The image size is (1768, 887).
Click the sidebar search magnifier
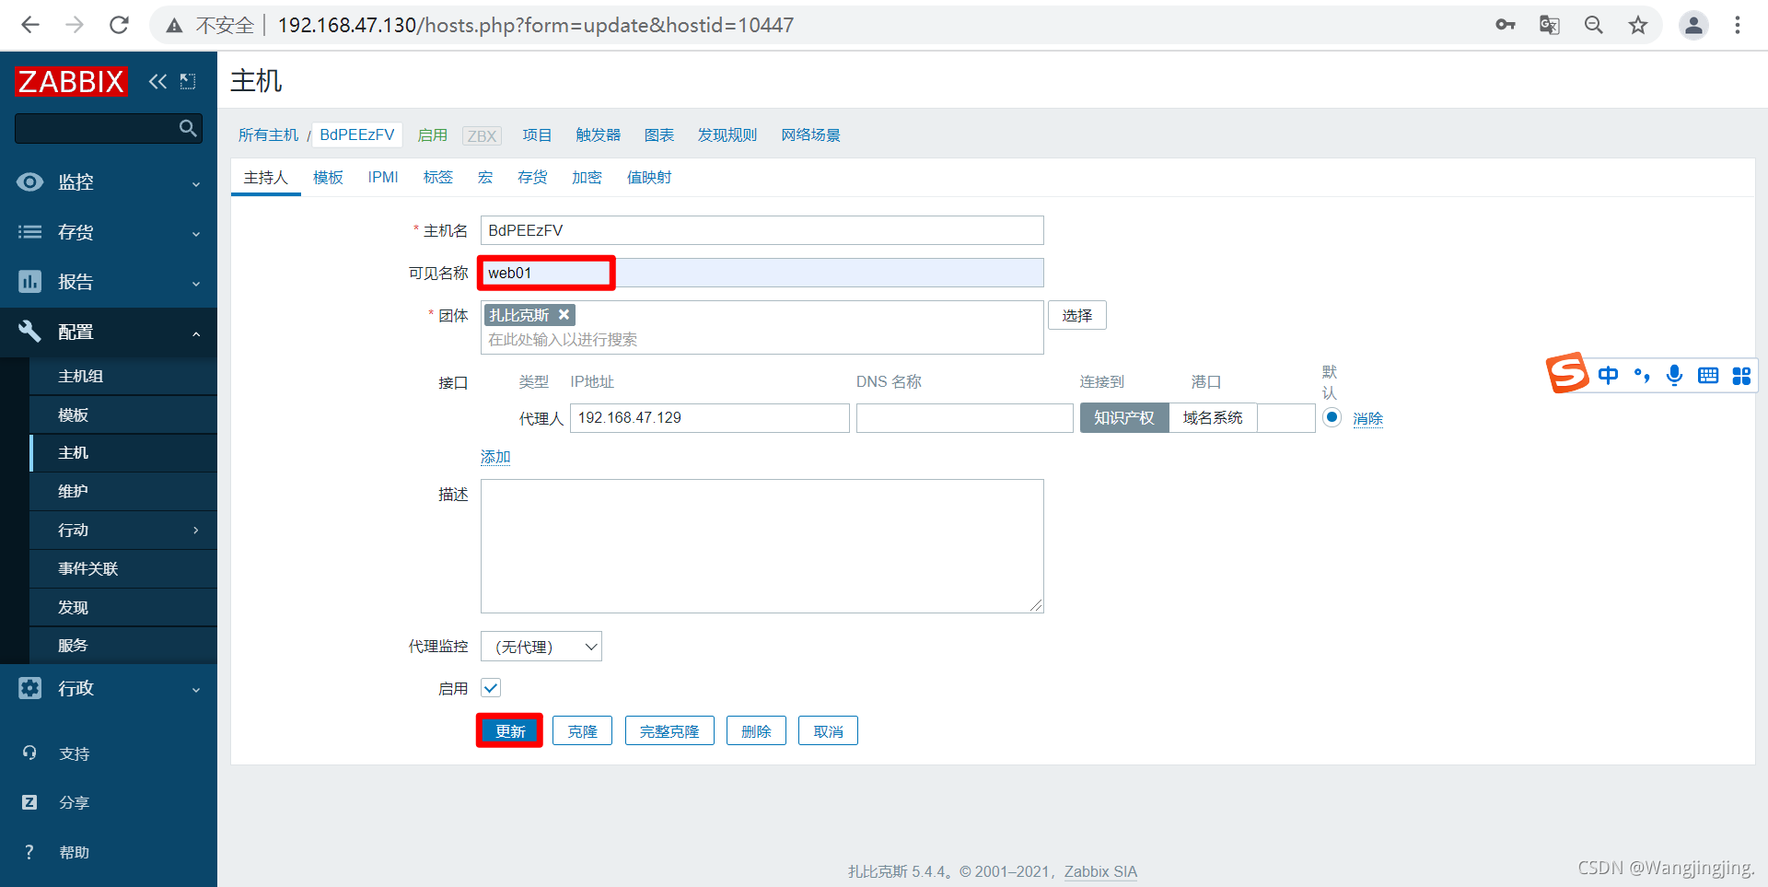click(188, 128)
